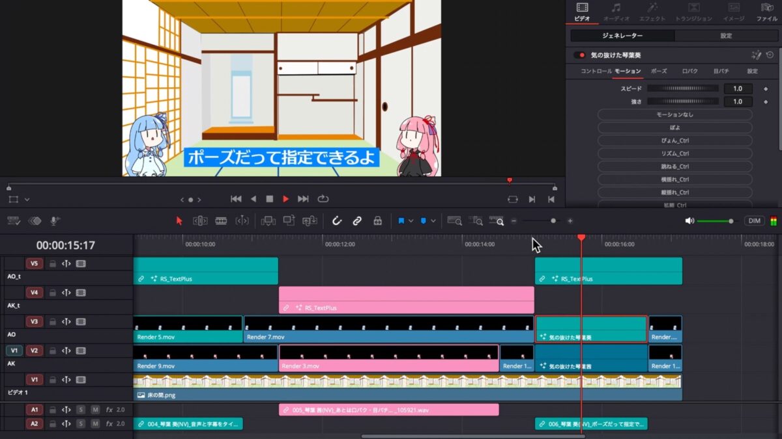Toggle the position lock icon
782x439 pixels.
pyautogui.click(x=378, y=221)
